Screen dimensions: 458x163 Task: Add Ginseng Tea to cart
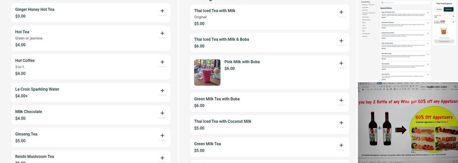coord(162,136)
